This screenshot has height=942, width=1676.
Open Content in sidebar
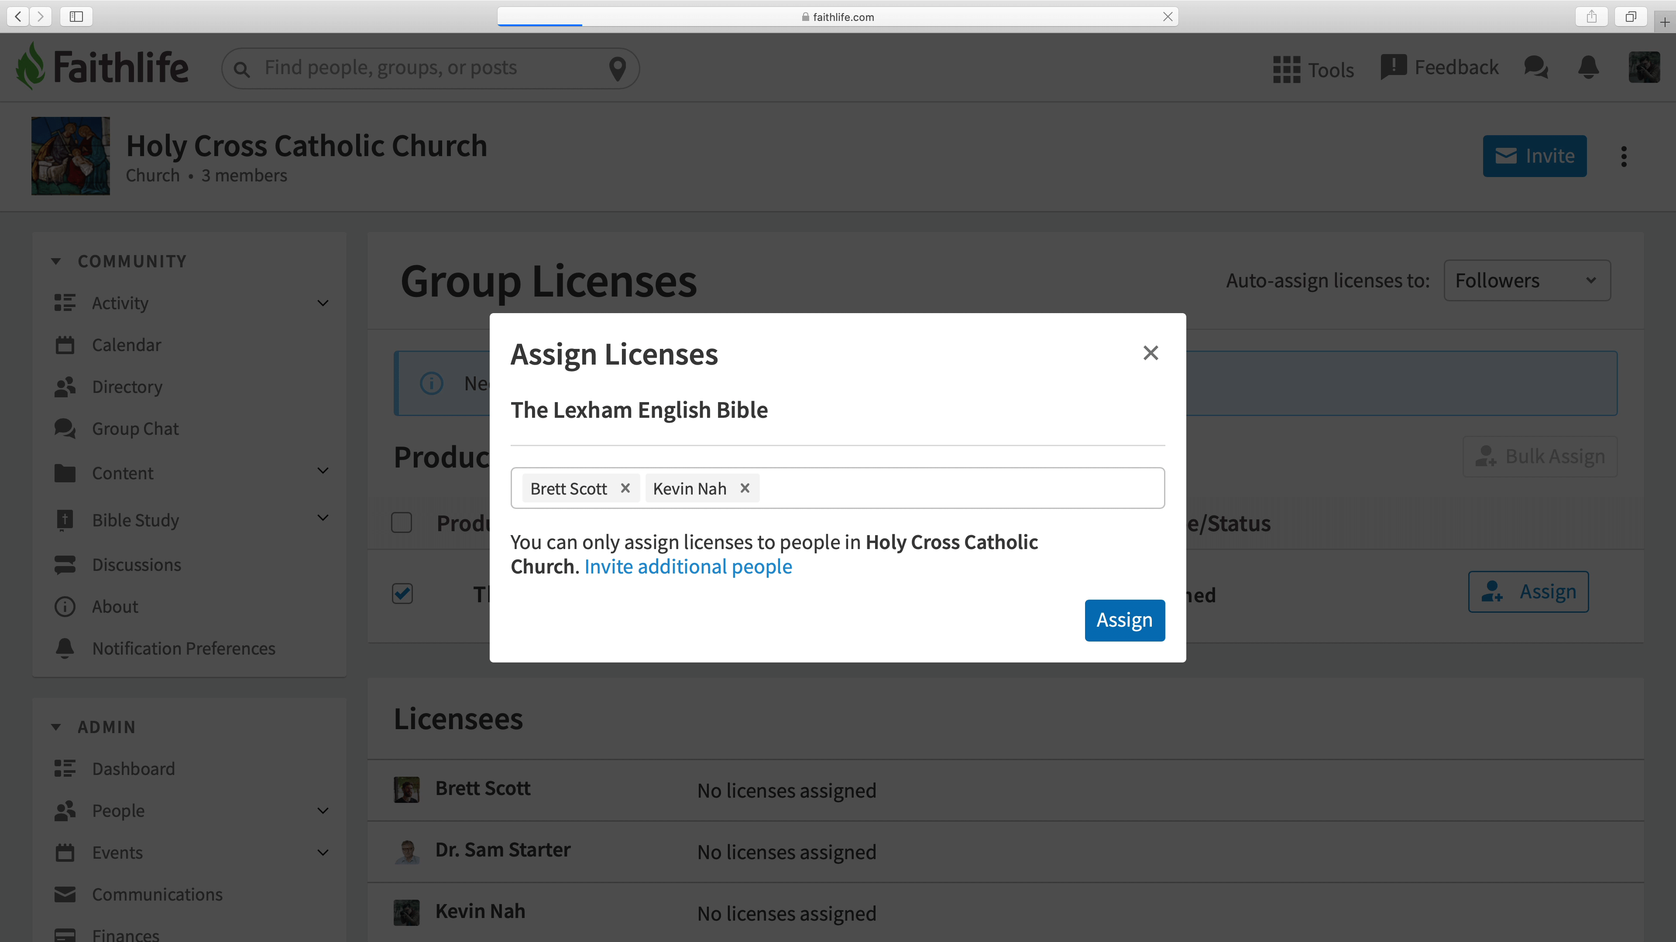[122, 473]
